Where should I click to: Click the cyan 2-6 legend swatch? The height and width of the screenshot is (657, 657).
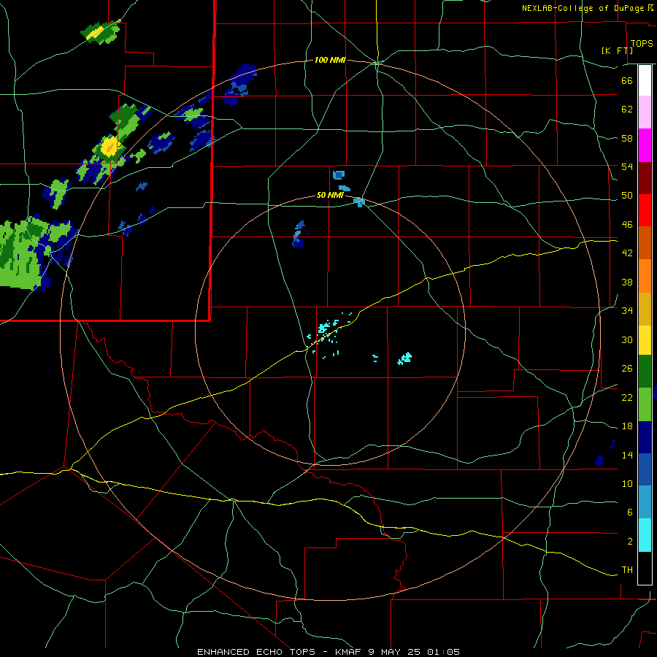[645, 535]
